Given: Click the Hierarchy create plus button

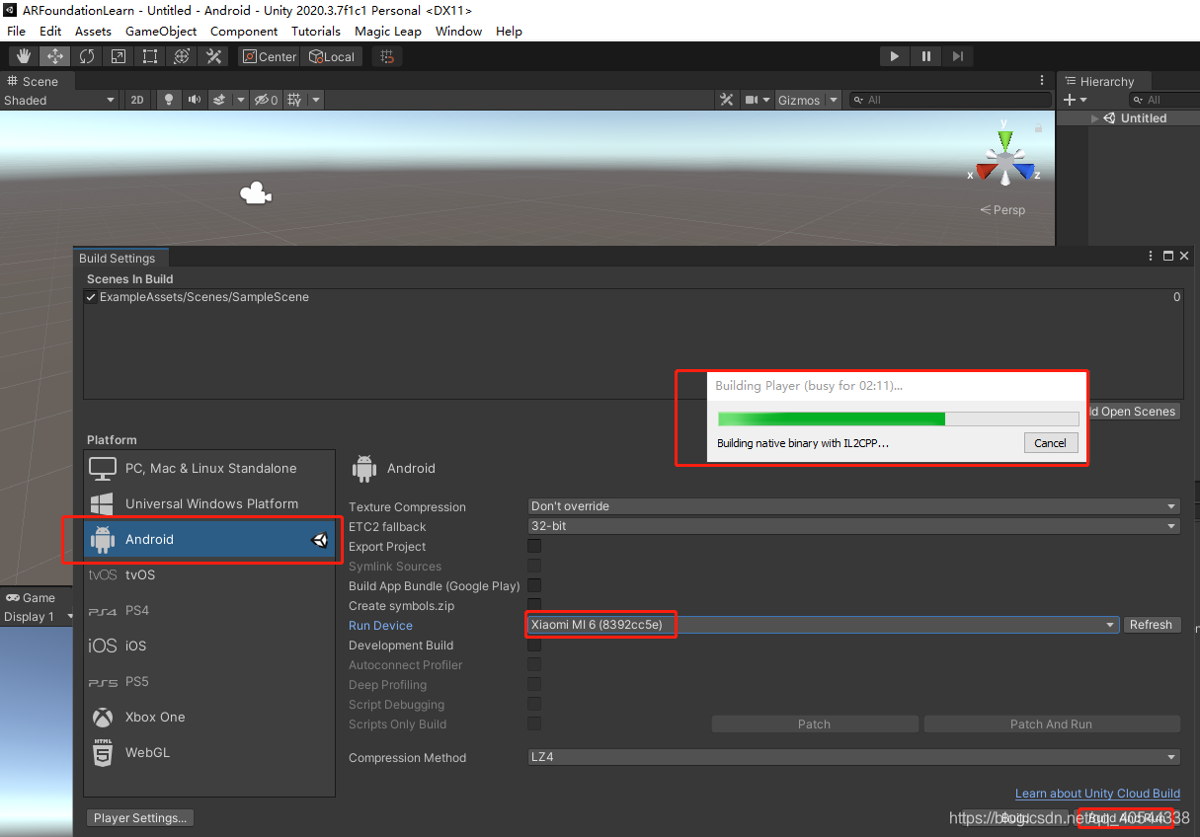Looking at the screenshot, I should [1075, 100].
